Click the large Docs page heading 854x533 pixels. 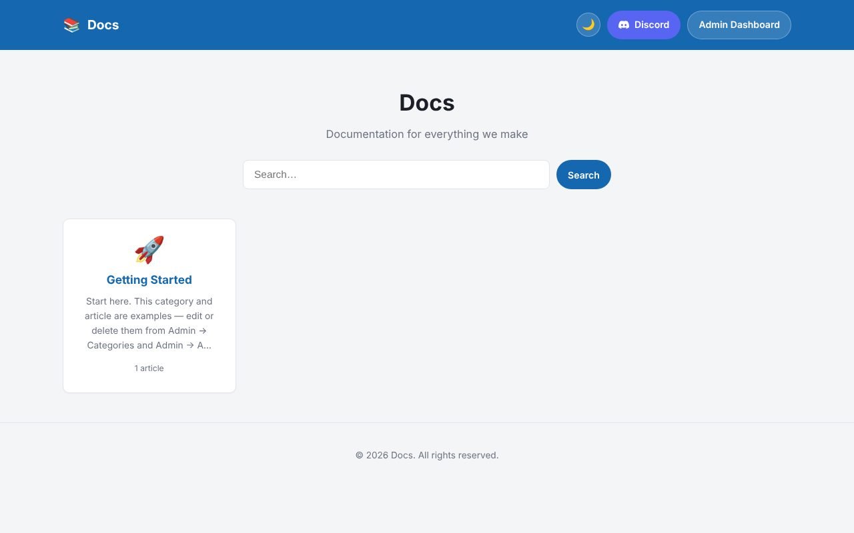coord(427,103)
